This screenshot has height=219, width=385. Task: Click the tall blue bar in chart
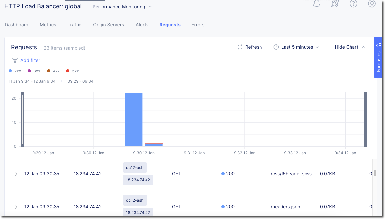pyautogui.click(x=134, y=120)
